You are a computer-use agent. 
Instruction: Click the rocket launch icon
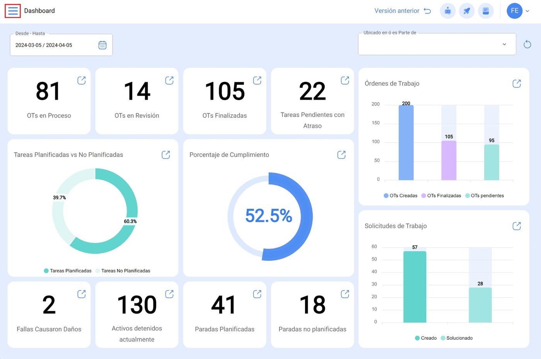click(466, 11)
